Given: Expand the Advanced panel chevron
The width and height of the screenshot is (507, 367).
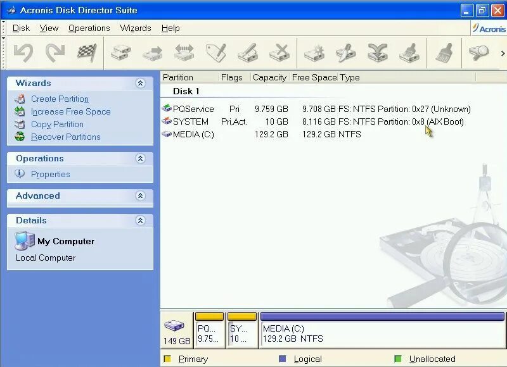Looking at the screenshot, I should click(x=140, y=196).
